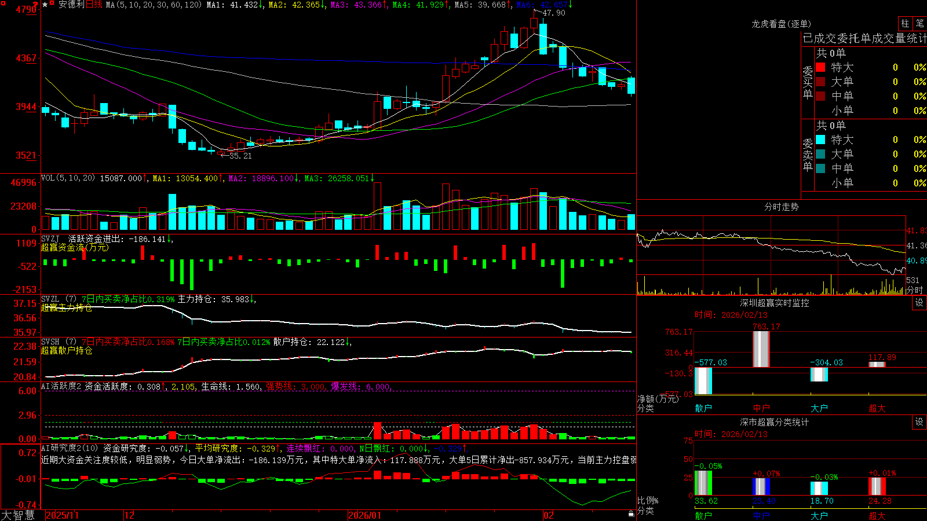Click the 47.90 high price label

[x=554, y=13]
